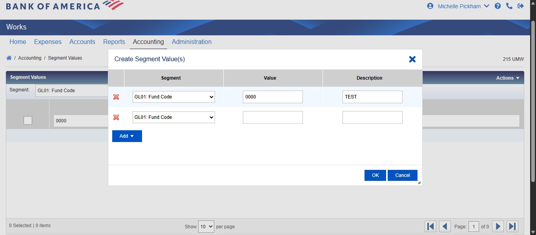Remove the empty second row via red X
Viewport: 536px width, 235px height.
(116, 117)
